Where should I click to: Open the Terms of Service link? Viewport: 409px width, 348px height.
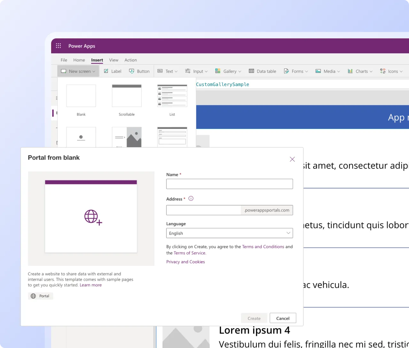pyautogui.click(x=189, y=253)
